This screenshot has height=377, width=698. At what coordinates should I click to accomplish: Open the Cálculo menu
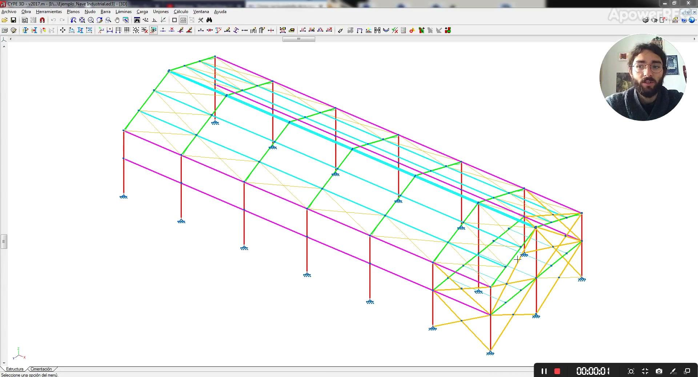coord(181,12)
